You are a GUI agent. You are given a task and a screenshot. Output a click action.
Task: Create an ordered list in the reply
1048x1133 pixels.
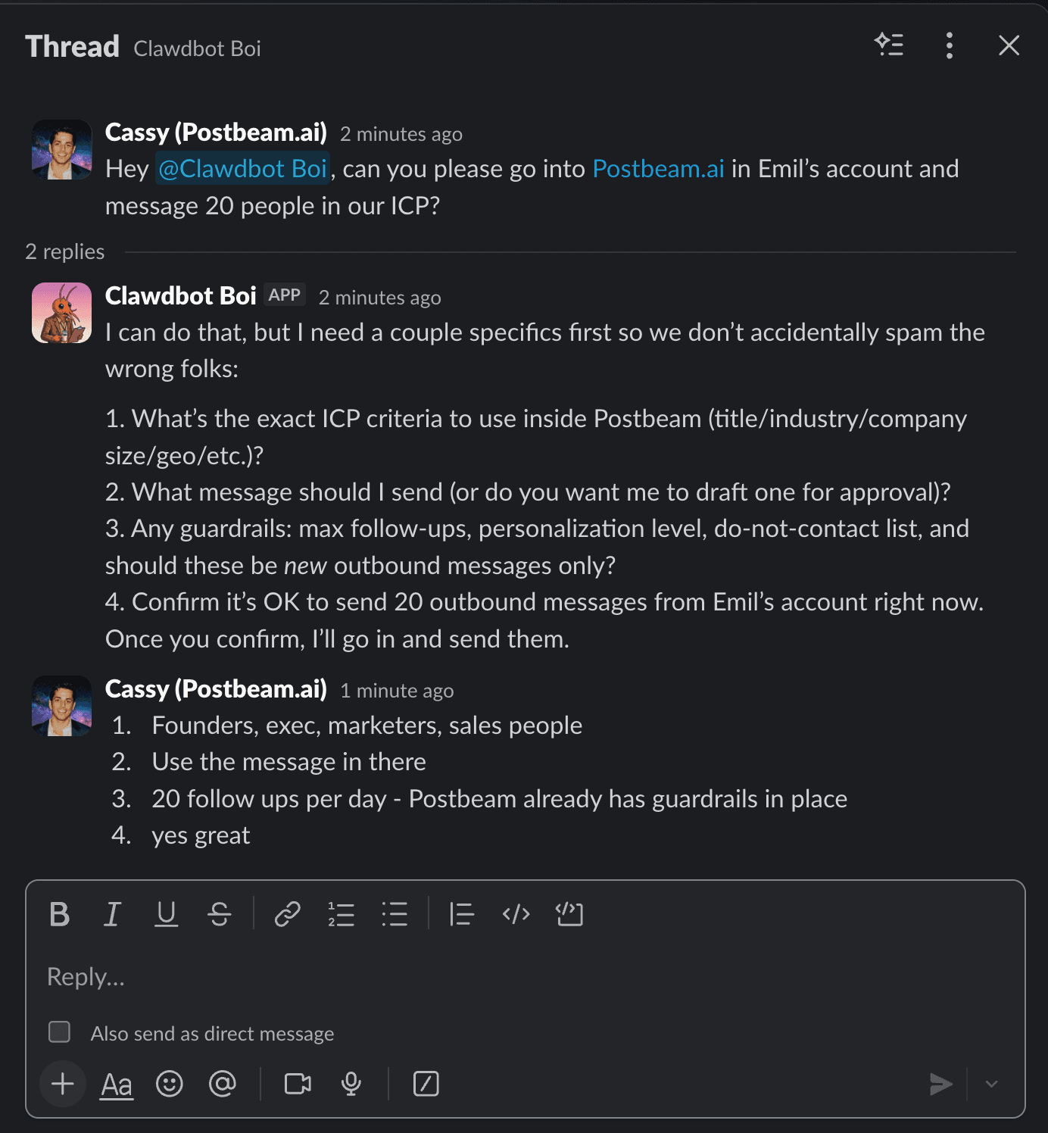click(x=342, y=914)
